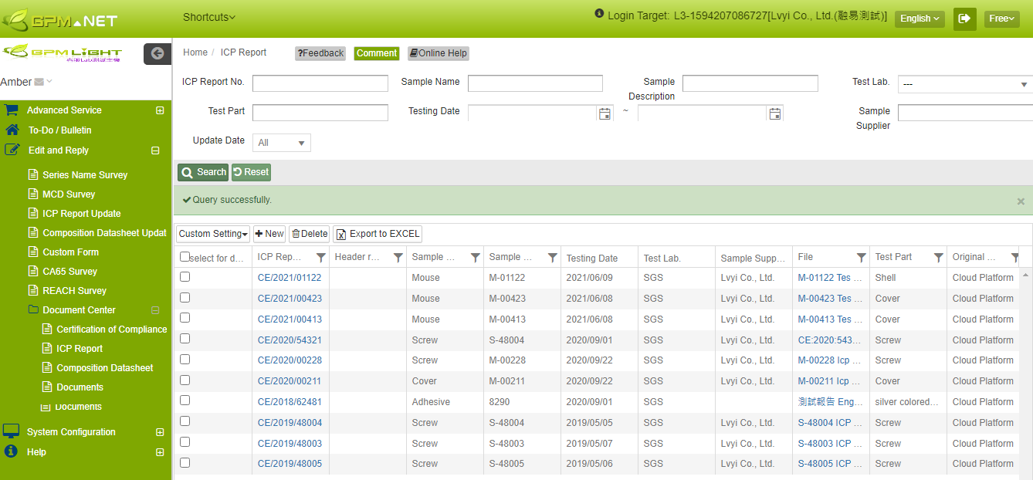Open the filter on the Test Part column
Image resolution: width=1033 pixels, height=480 pixels.
(x=939, y=258)
